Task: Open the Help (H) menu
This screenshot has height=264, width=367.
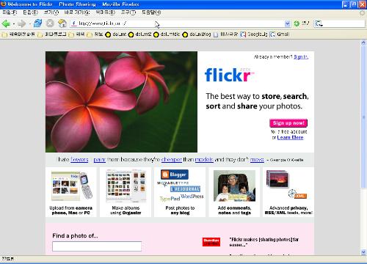Action: click(x=151, y=12)
